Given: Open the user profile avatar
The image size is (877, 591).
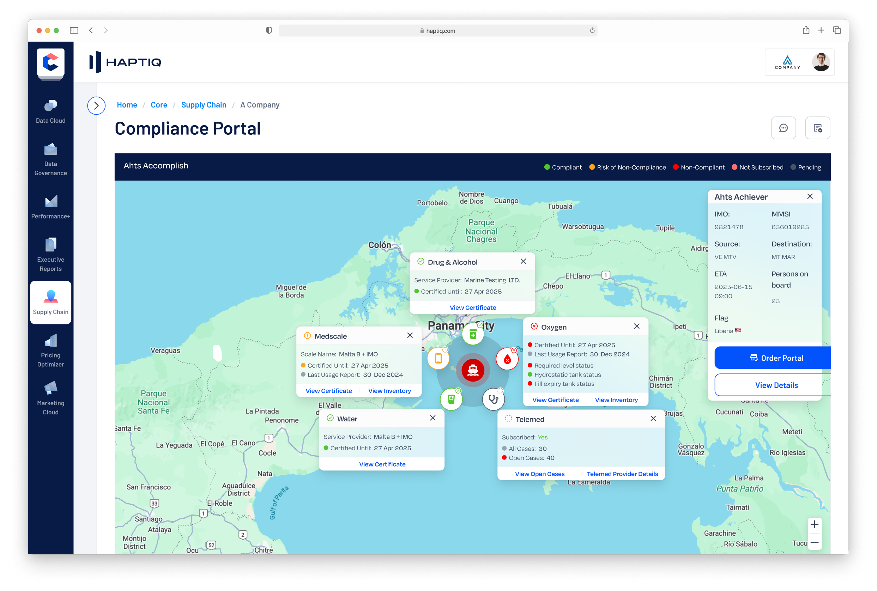Looking at the screenshot, I should pyautogui.click(x=821, y=62).
